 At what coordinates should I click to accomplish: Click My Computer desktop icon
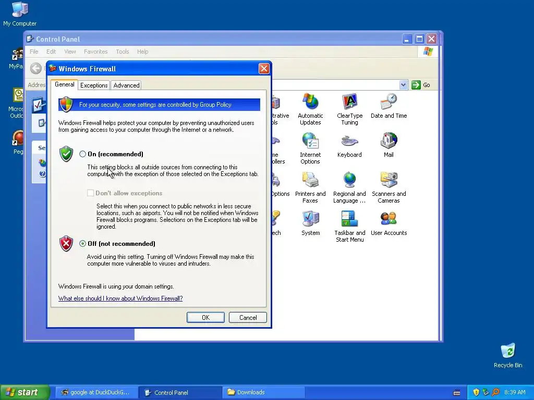click(x=20, y=14)
